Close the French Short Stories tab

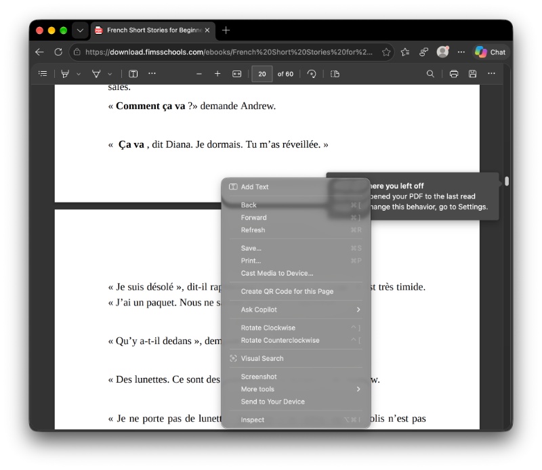click(x=207, y=30)
